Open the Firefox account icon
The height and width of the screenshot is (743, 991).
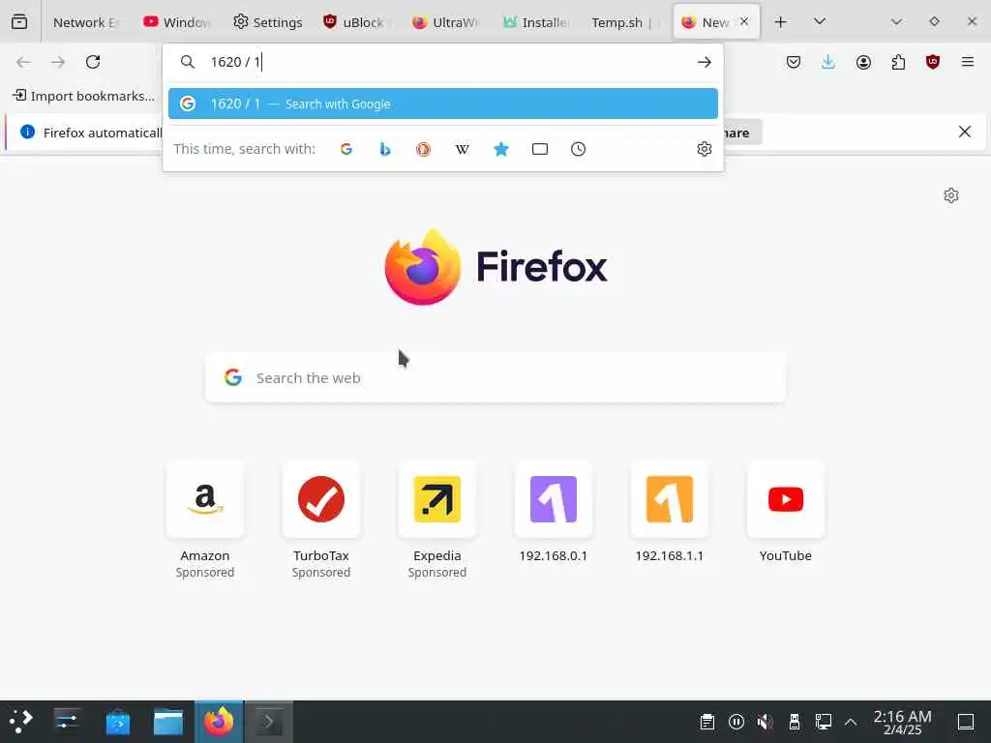(863, 62)
